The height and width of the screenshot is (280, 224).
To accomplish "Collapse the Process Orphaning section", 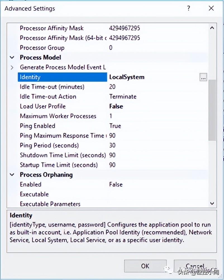I will pos(12,175).
